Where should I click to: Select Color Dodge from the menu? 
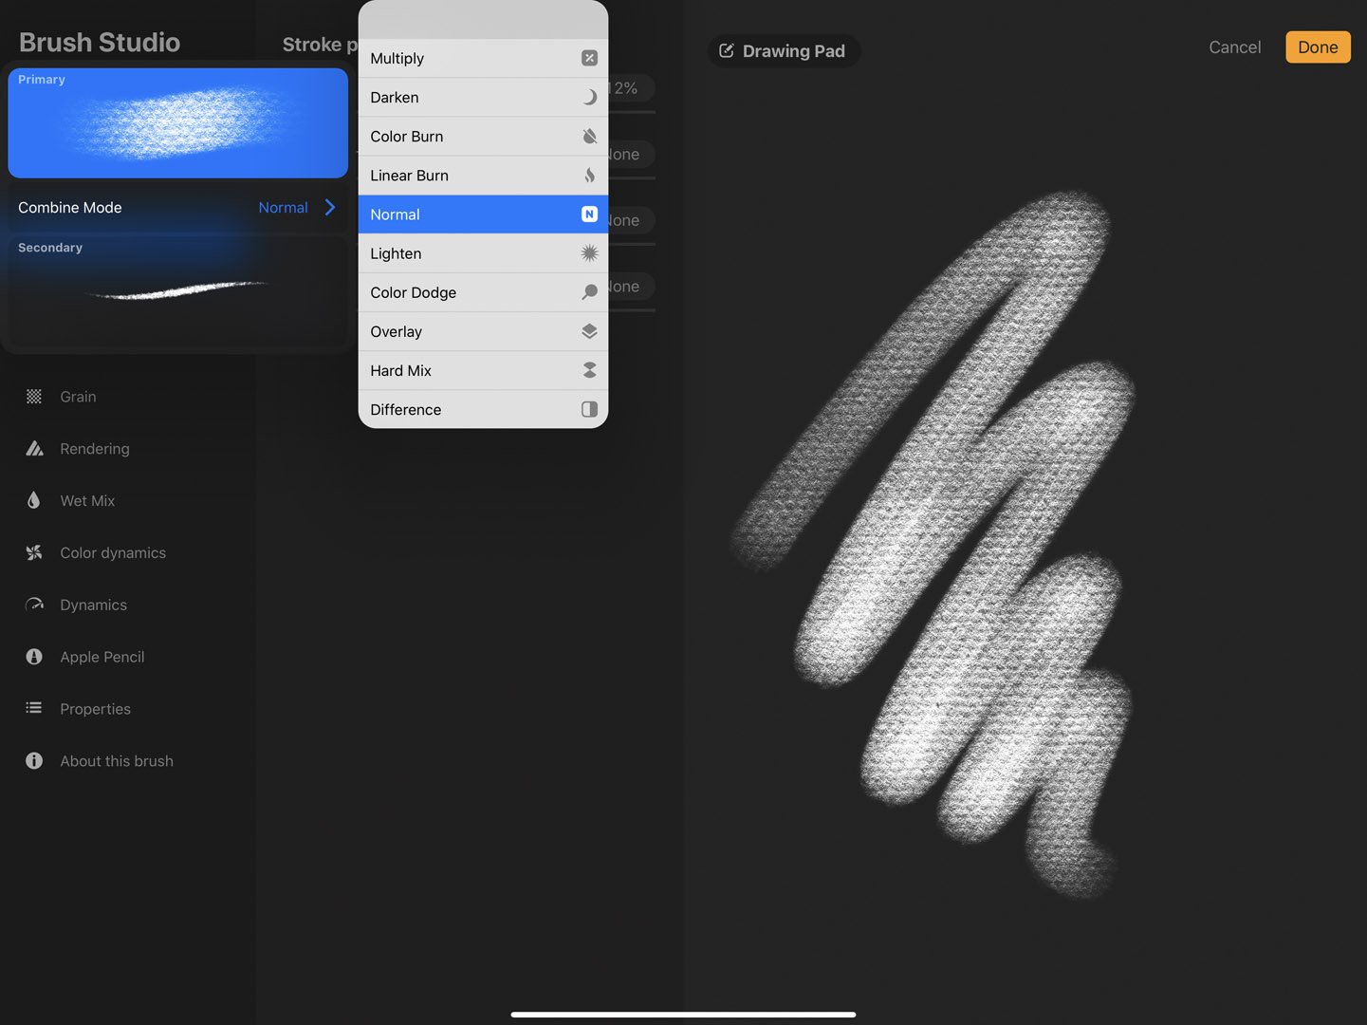pyautogui.click(x=482, y=291)
